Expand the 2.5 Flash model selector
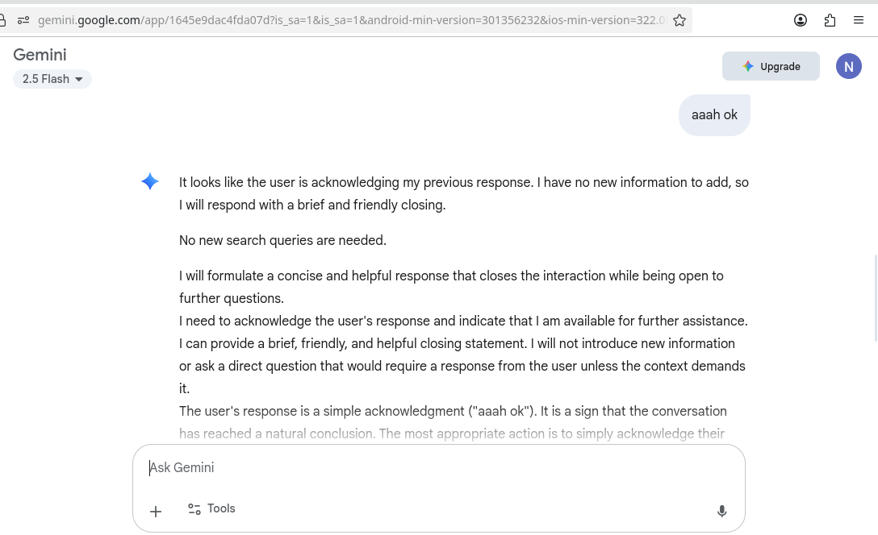 coord(52,79)
